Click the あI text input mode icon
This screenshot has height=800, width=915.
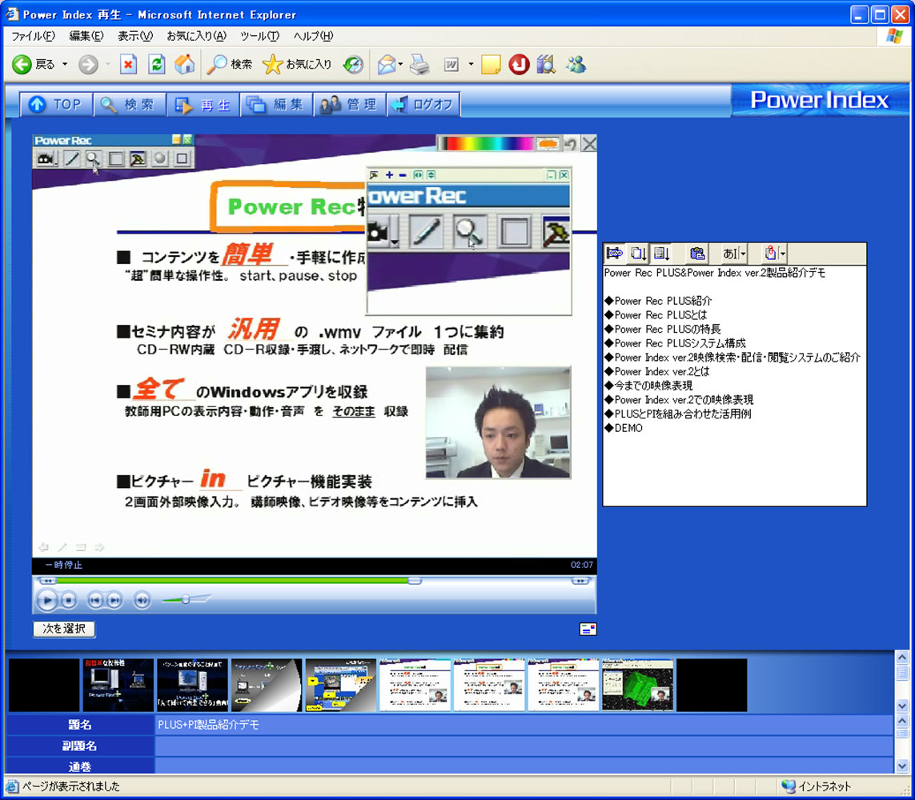[x=731, y=254]
